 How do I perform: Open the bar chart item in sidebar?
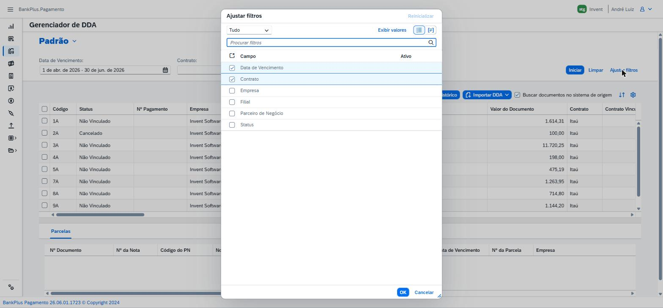click(x=11, y=27)
